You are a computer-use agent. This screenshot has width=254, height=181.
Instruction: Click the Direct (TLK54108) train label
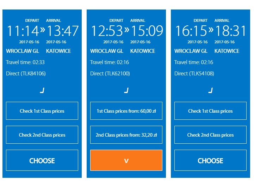pyautogui.click(x=194, y=74)
